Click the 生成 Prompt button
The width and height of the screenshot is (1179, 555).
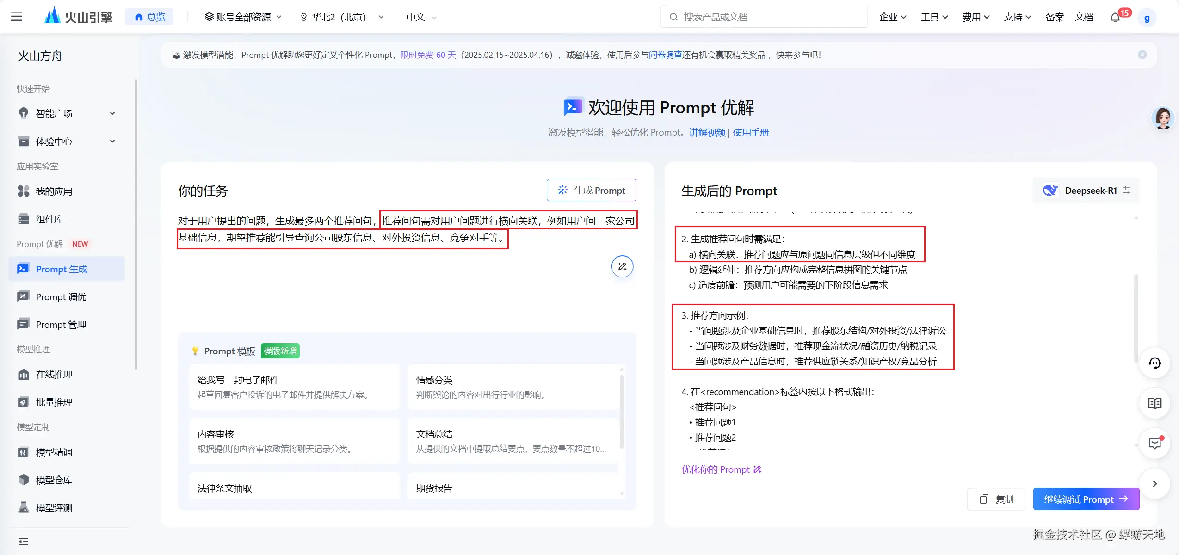pos(591,190)
